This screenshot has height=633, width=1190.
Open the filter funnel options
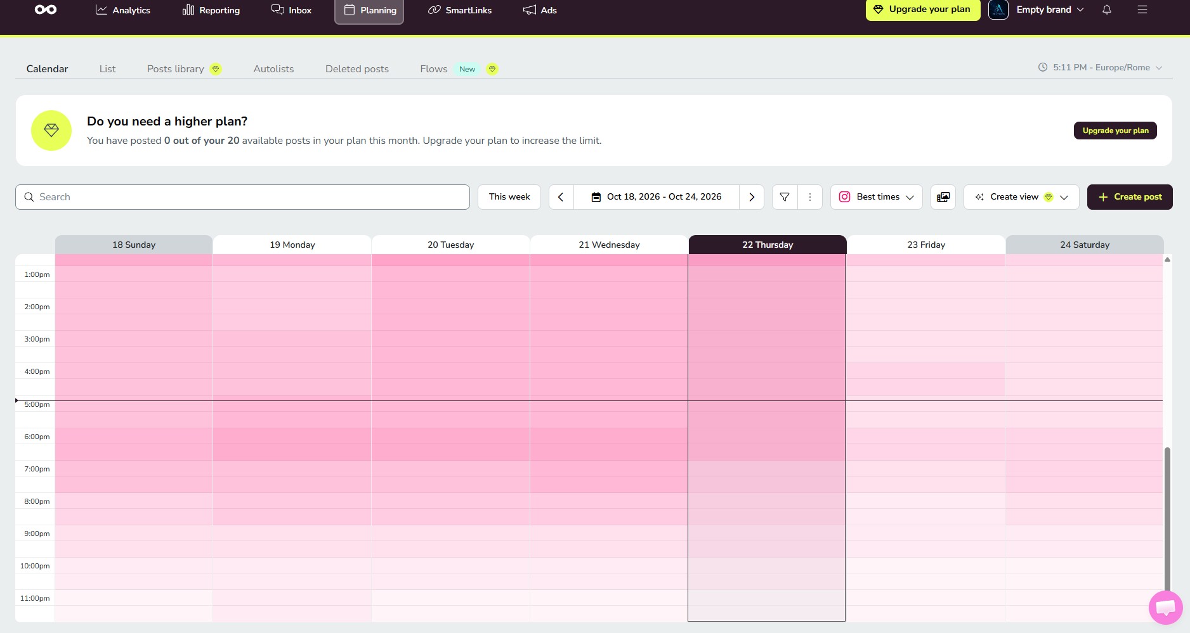coord(785,197)
